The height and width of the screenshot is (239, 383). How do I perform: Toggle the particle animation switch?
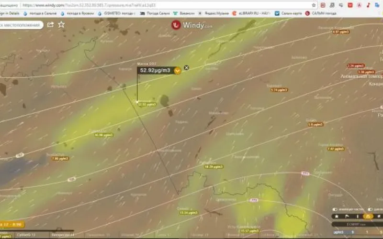click(x=335, y=209)
